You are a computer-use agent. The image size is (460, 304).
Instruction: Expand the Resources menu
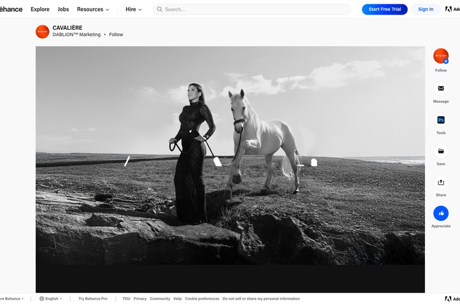coord(93,10)
